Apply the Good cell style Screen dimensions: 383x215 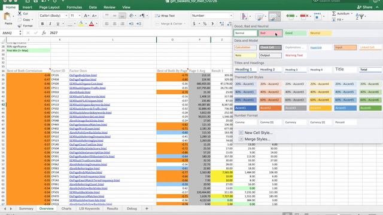point(295,33)
